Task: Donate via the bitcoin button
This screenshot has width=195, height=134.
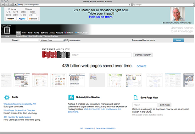Action: coord(33,19)
